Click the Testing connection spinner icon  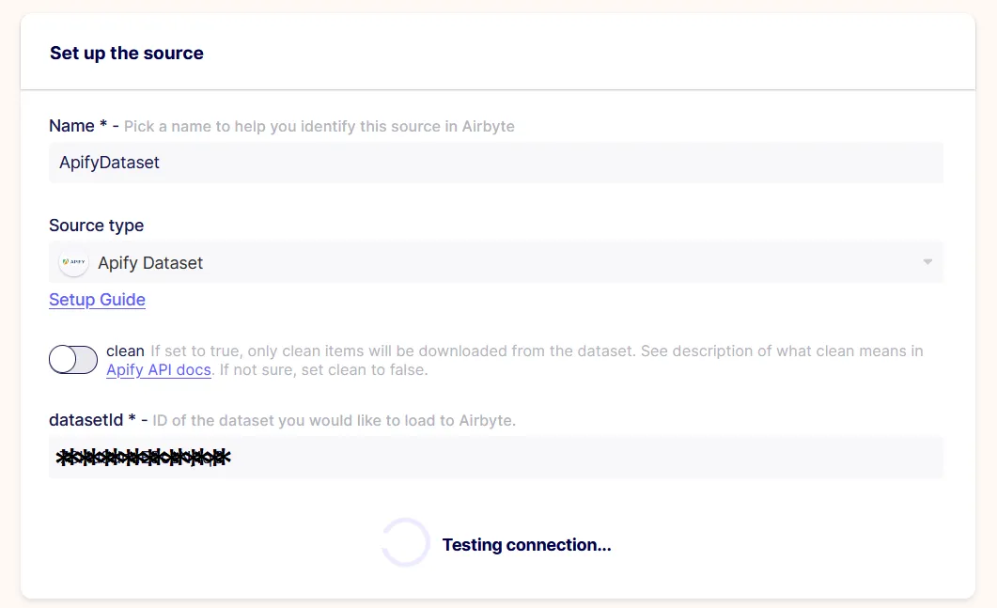pyautogui.click(x=406, y=542)
